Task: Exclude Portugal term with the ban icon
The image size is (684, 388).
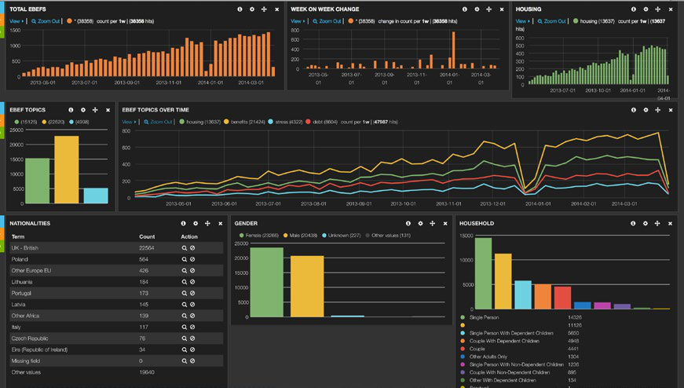Action: pos(192,293)
